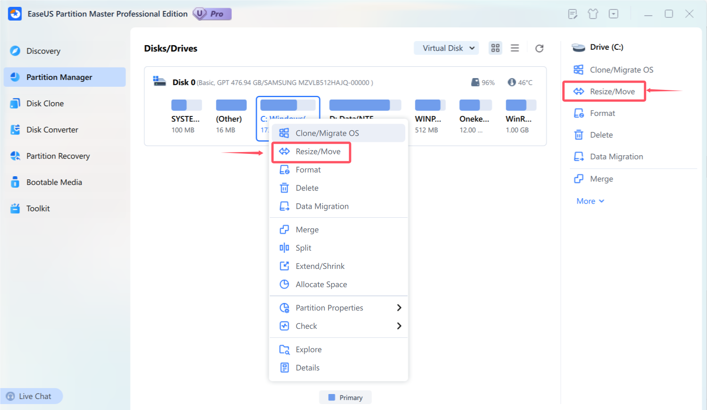Screen dimensions: 707x410
Task: Click the Primary legend color swatch
Action: pyautogui.click(x=332, y=398)
